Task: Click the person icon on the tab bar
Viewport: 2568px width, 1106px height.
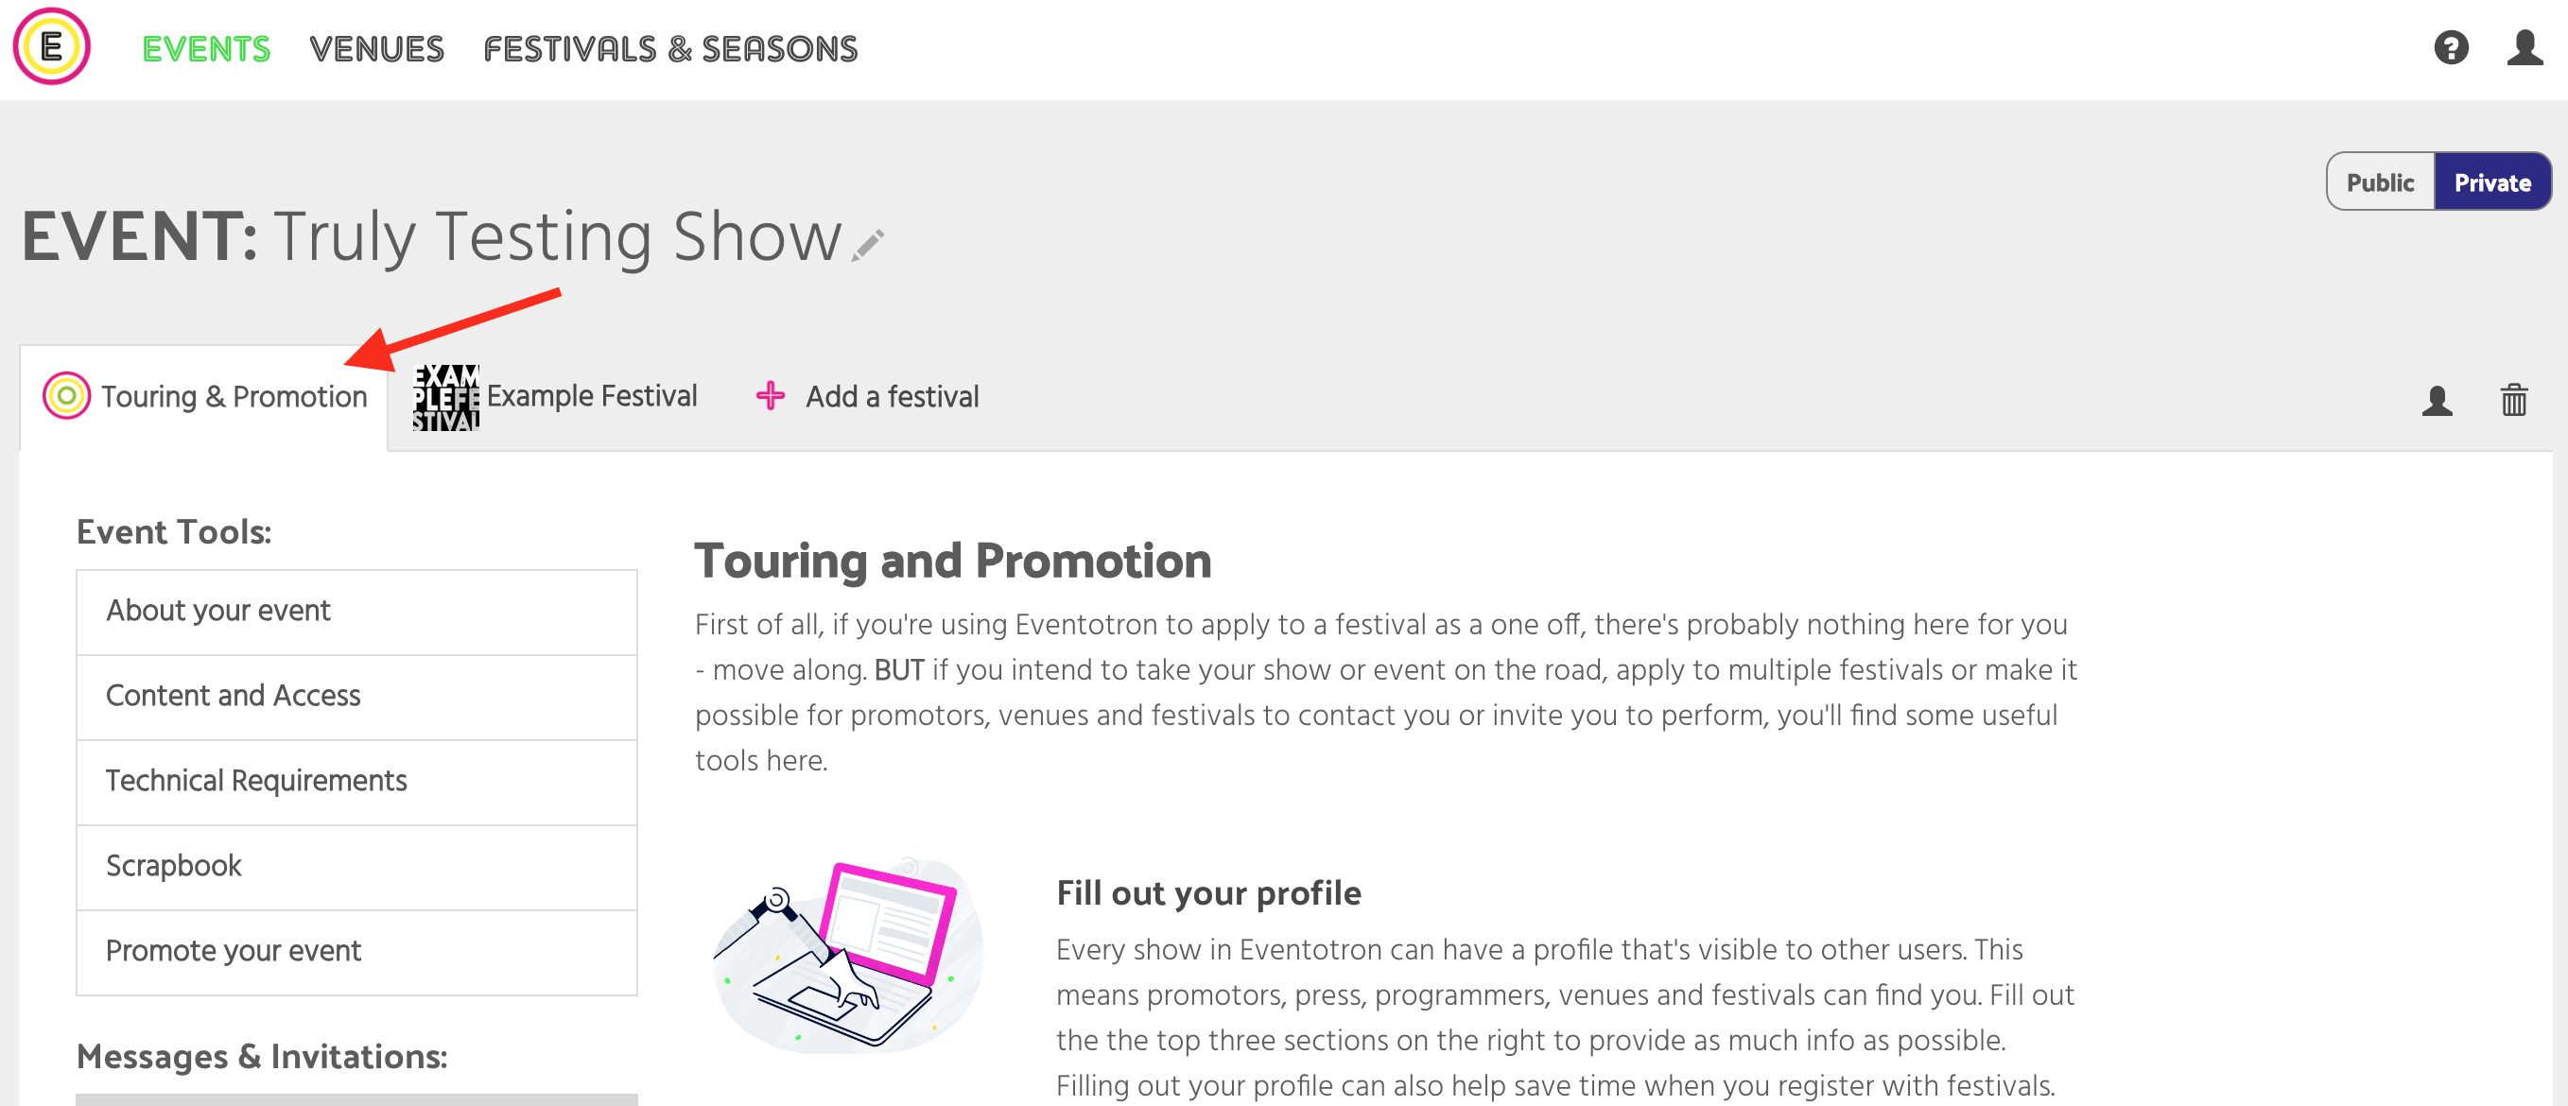Action: click(2437, 400)
